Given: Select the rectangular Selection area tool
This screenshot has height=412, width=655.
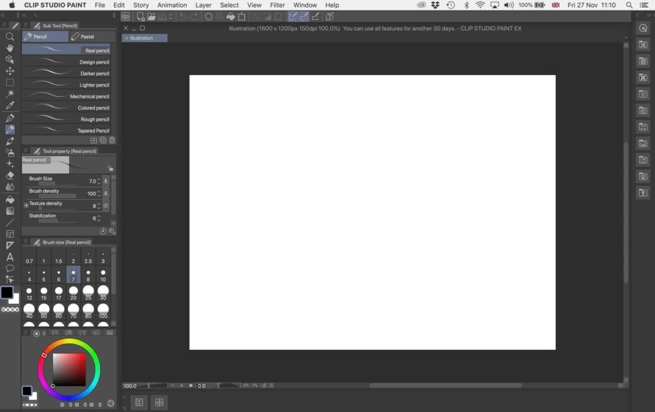Looking at the screenshot, I should [10, 83].
